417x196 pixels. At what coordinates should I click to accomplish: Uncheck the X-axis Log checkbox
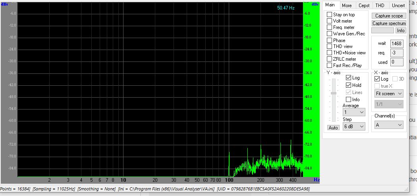(x=377, y=79)
